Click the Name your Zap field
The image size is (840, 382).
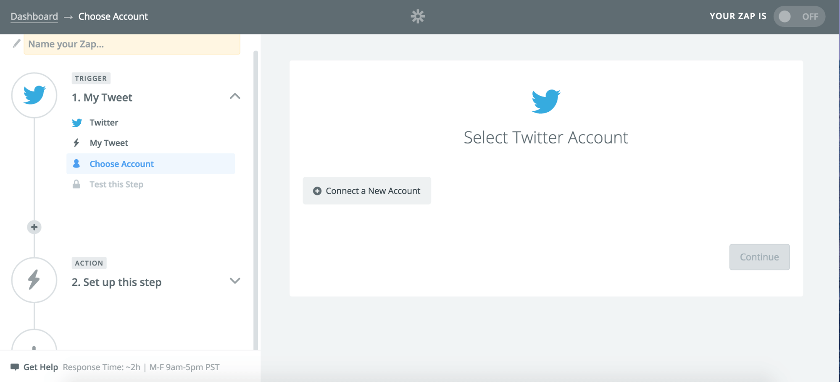(132, 44)
